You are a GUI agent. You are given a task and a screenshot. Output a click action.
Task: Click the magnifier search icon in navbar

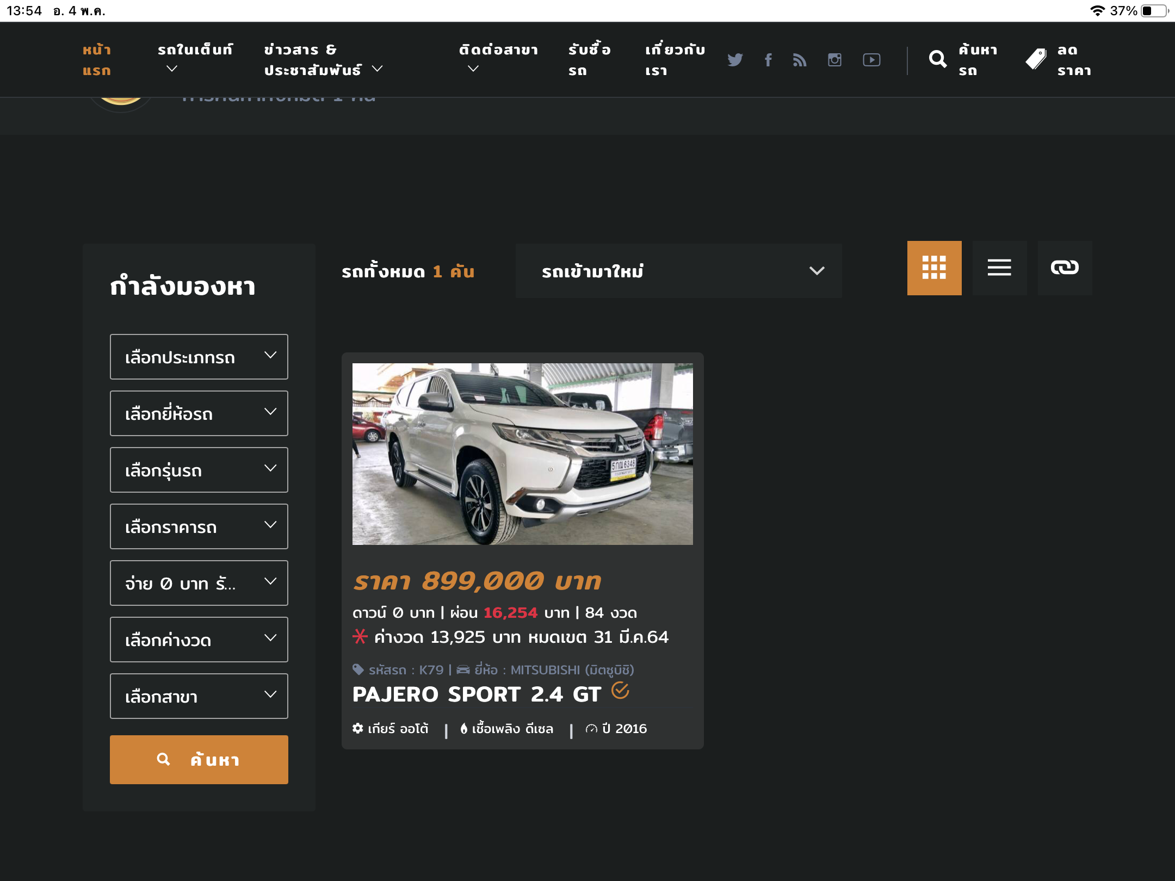point(938,59)
